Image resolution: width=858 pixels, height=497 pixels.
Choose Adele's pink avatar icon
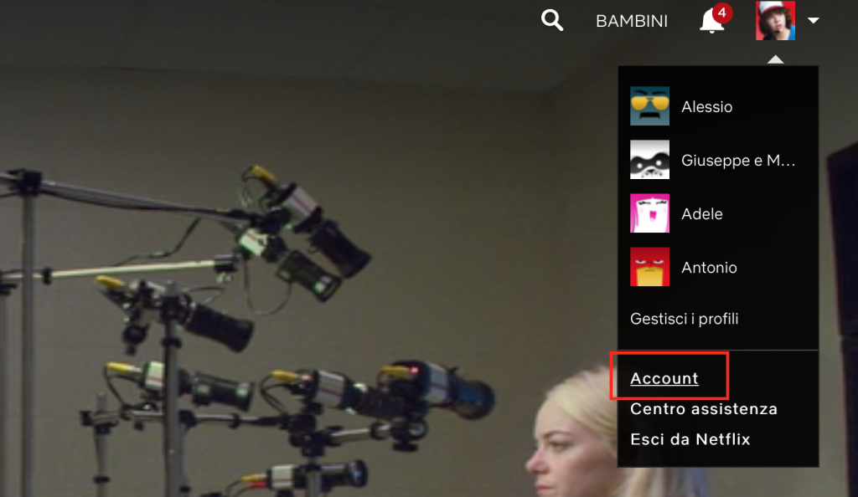[649, 213]
